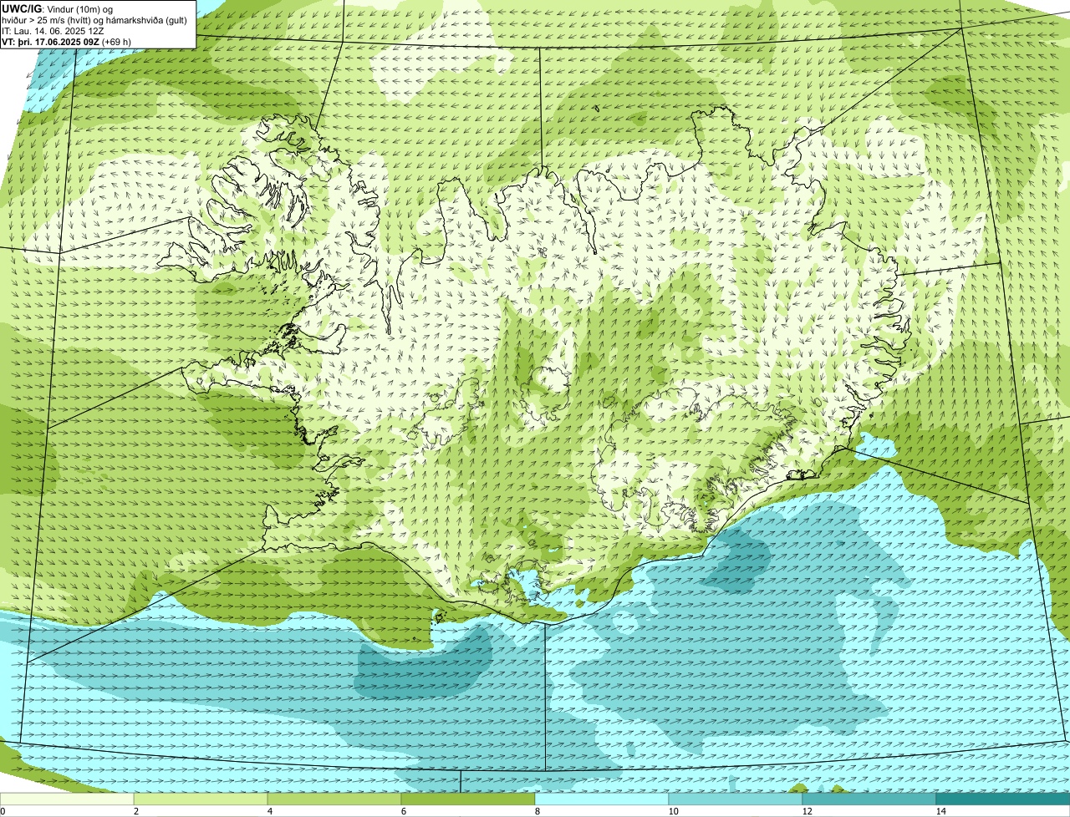The height and width of the screenshot is (817, 1070).
Task: Click the light green 2–4 m/s legend swatch
Action: point(201,799)
